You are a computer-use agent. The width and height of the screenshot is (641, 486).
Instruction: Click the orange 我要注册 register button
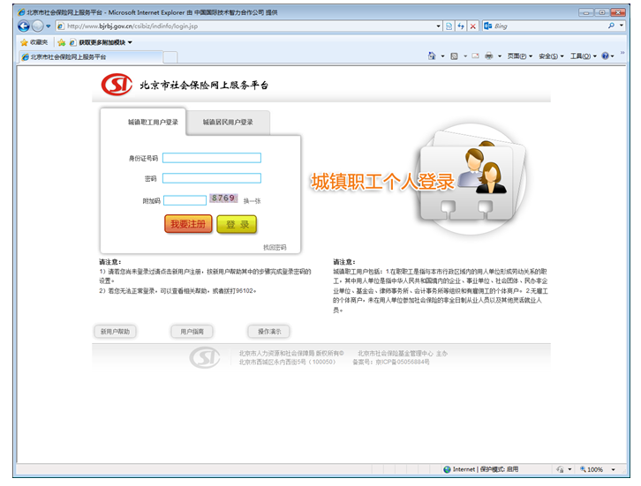(x=188, y=224)
